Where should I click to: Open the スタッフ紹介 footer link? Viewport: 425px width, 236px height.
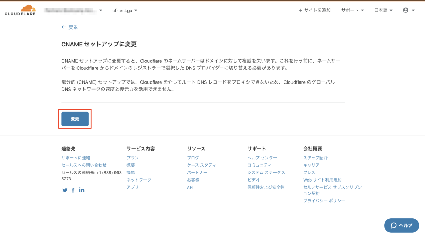coord(316,158)
